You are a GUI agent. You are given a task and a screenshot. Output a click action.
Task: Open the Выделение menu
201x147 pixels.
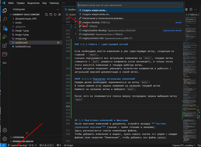(33, 3)
